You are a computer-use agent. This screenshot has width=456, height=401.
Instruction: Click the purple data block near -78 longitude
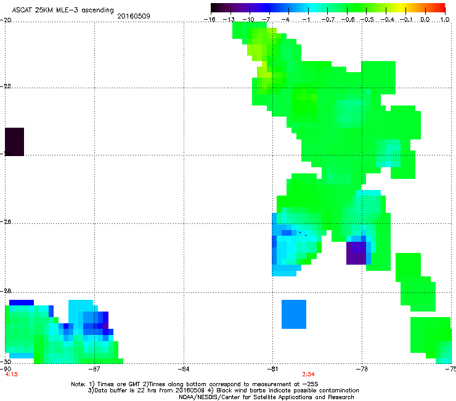(356, 254)
